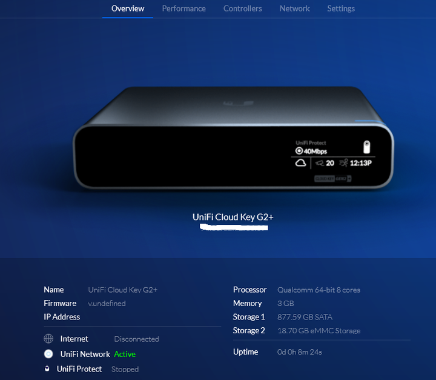The height and width of the screenshot is (380, 436).
Task: Click the Stopped status text
Action: pos(125,369)
